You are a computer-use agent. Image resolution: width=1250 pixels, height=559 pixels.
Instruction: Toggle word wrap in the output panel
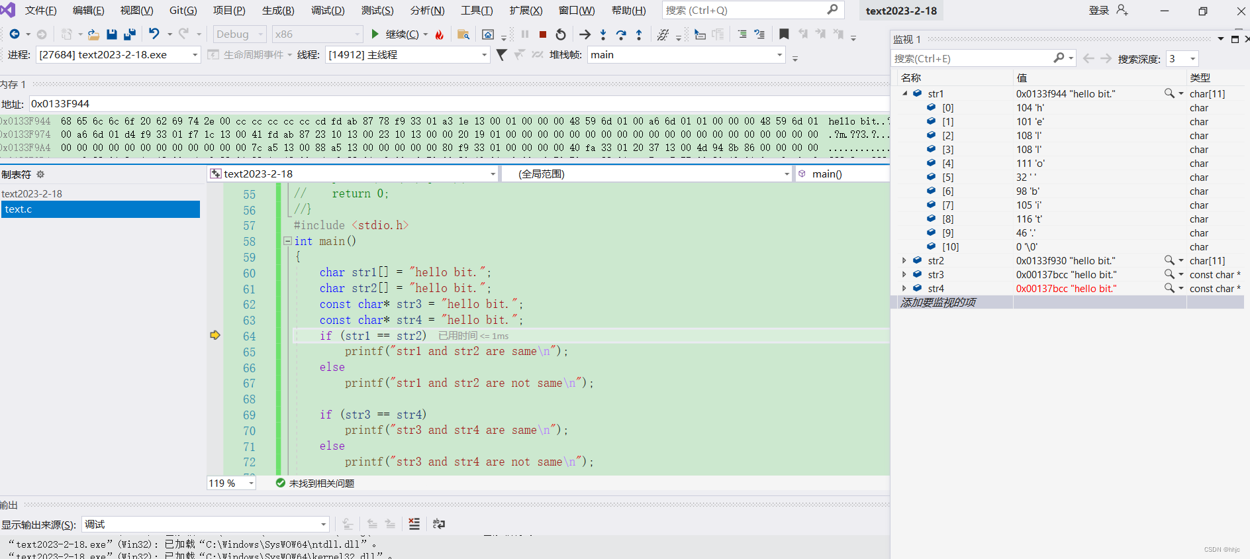(439, 524)
